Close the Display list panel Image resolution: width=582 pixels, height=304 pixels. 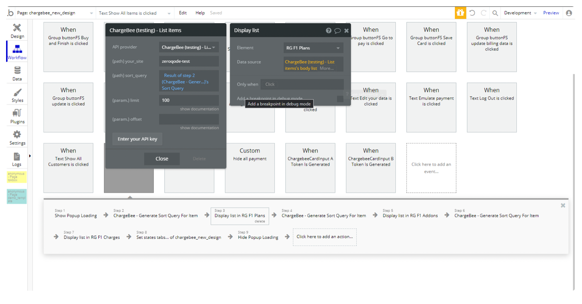[346, 31]
